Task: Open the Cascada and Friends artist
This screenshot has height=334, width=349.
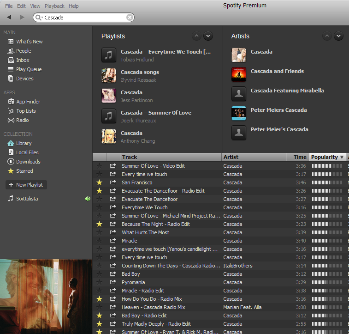Action: [x=277, y=71]
